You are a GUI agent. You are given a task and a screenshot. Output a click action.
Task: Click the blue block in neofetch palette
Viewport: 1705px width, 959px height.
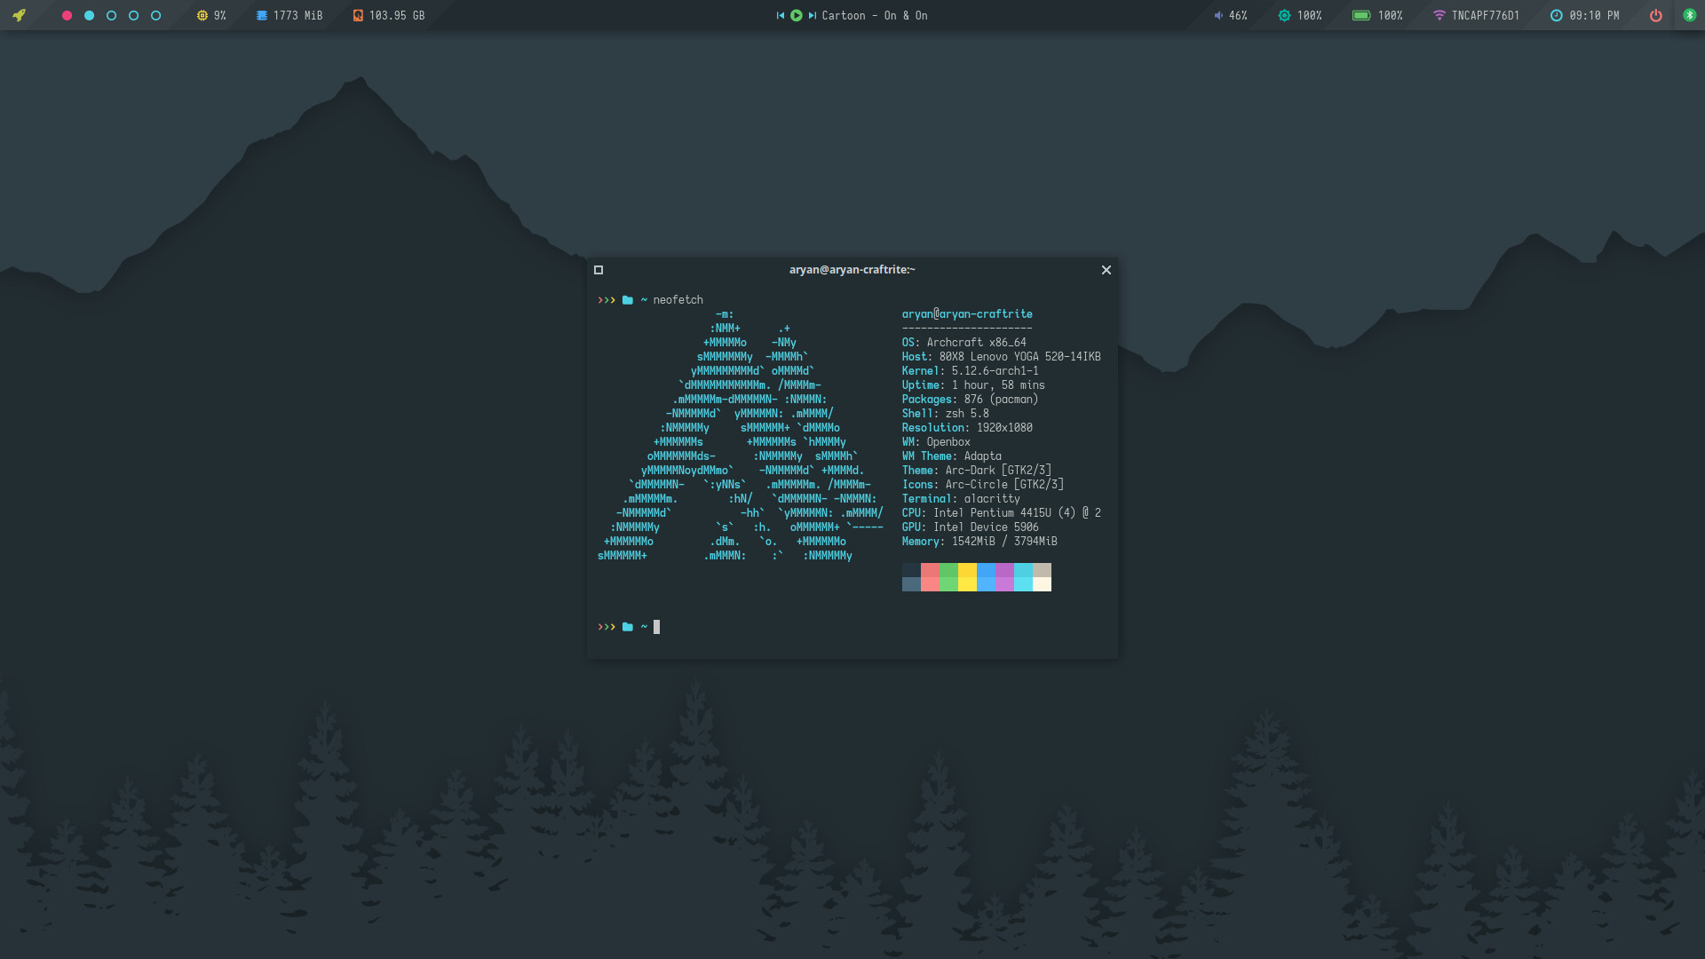[986, 577]
